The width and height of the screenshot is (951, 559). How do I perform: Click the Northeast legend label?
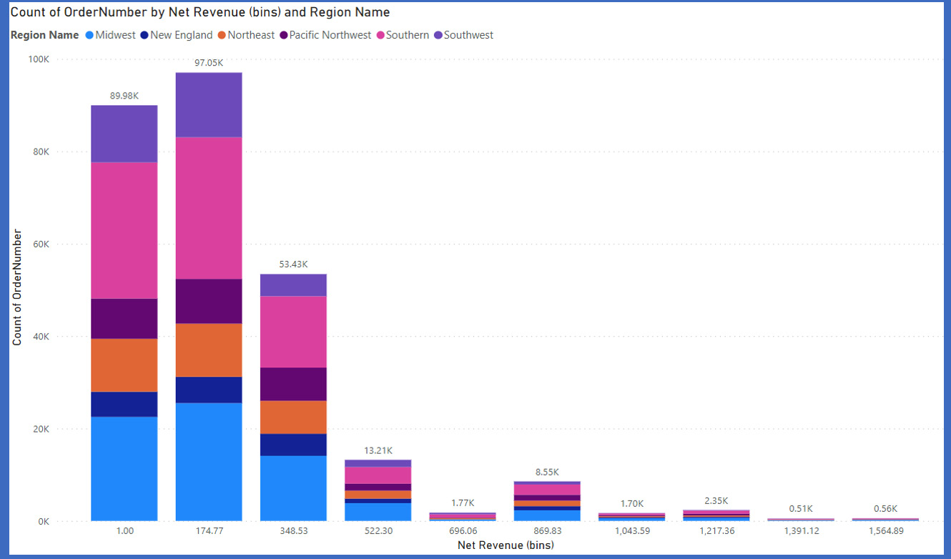coord(251,35)
